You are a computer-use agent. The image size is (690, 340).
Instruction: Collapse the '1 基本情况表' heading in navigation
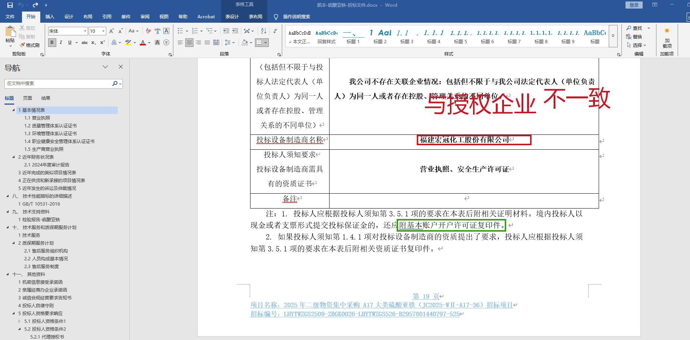click(x=14, y=110)
